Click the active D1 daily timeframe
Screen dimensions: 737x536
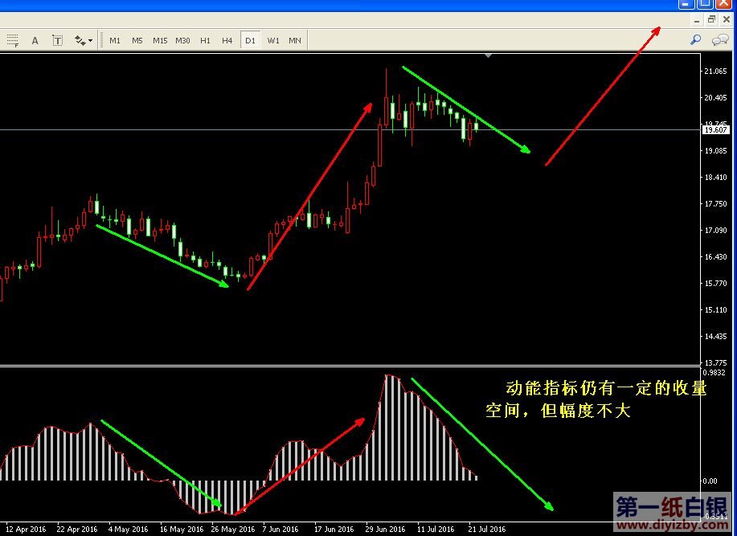tap(250, 40)
